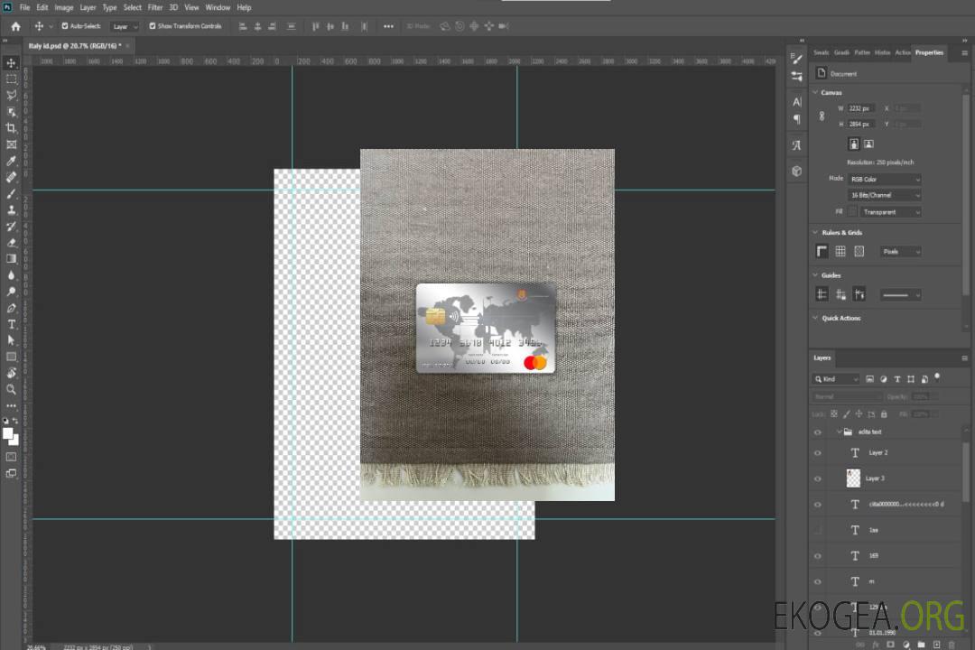Open the guide line style dropdown
Image resolution: width=975 pixels, height=650 pixels.
(x=900, y=295)
